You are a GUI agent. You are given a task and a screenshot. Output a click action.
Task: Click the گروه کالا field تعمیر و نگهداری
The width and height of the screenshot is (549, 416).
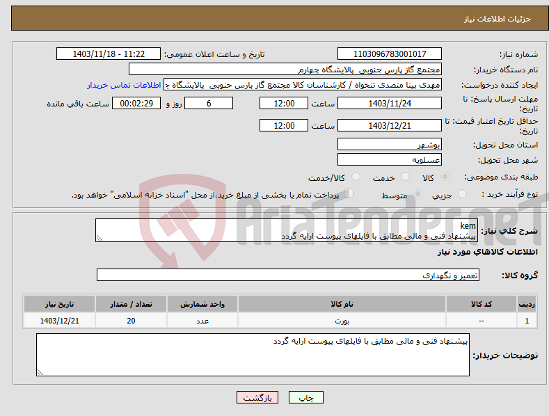(x=288, y=275)
